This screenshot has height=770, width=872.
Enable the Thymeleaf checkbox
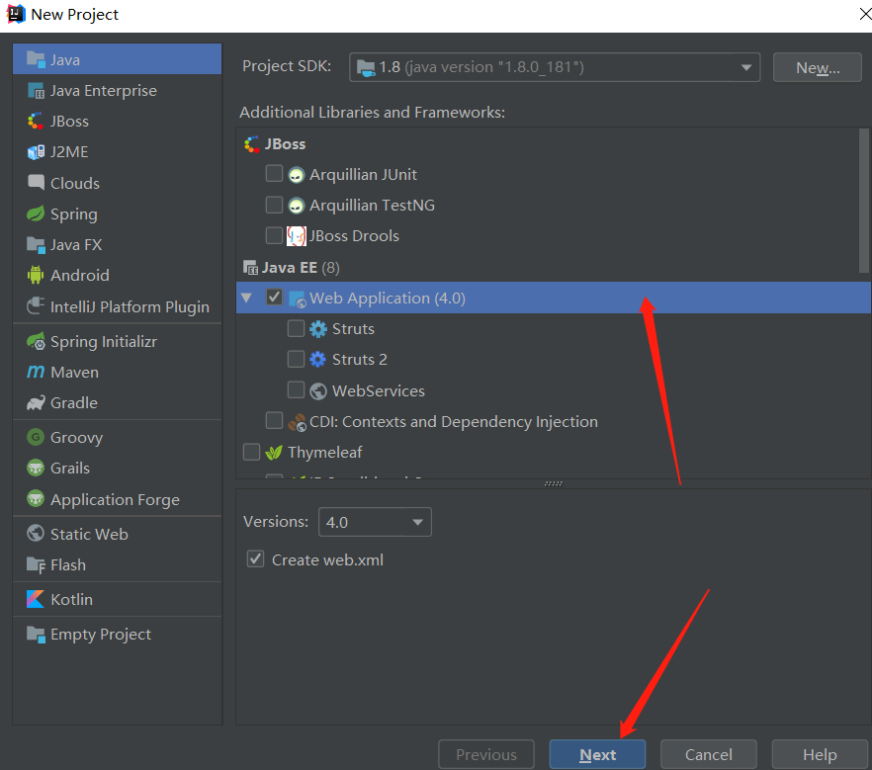[x=252, y=452]
